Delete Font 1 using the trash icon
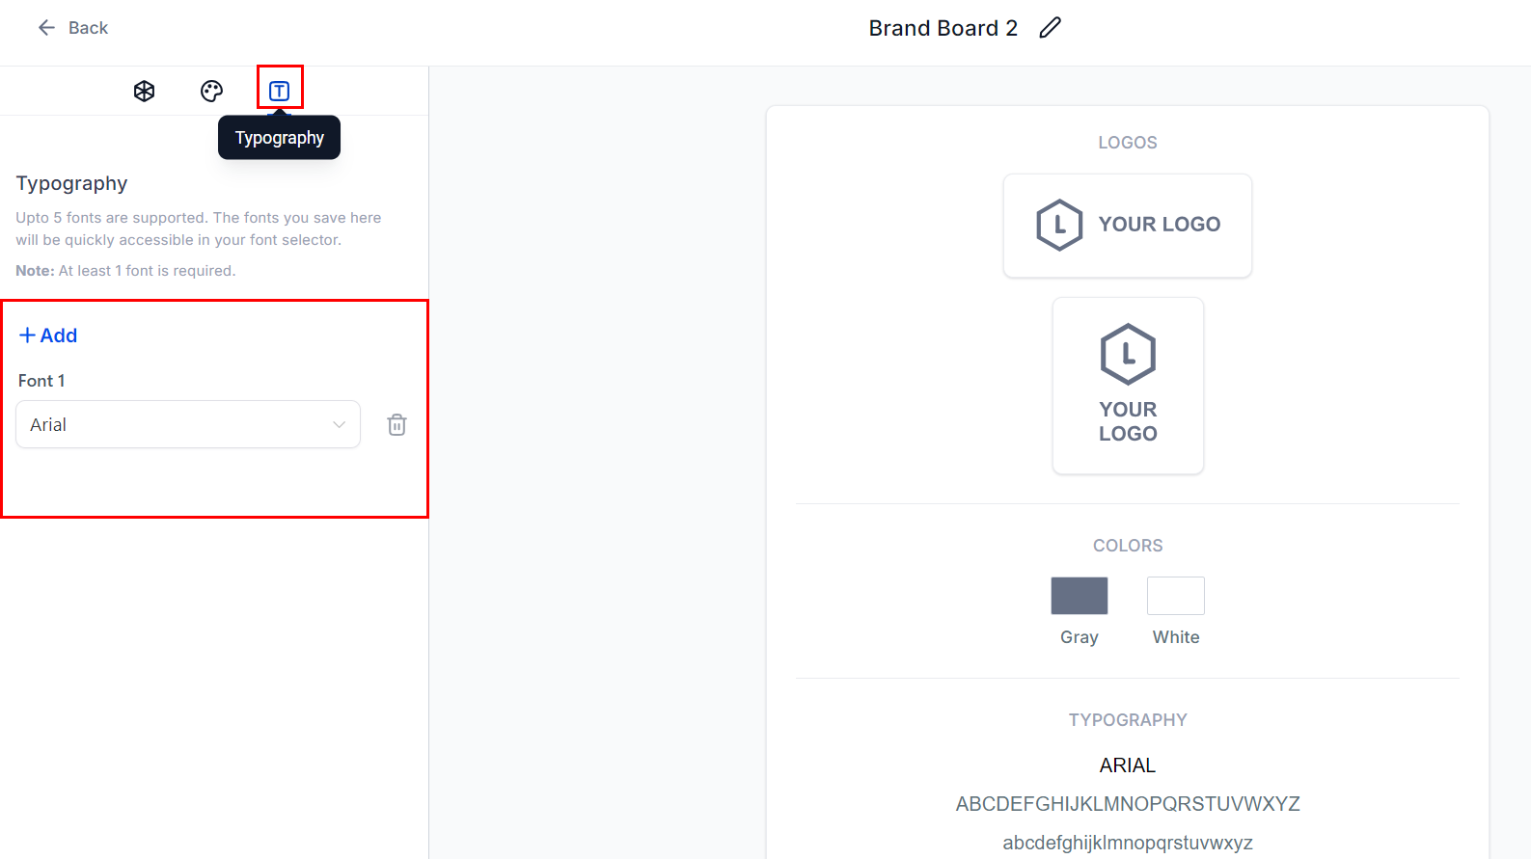 click(x=396, y=424)
